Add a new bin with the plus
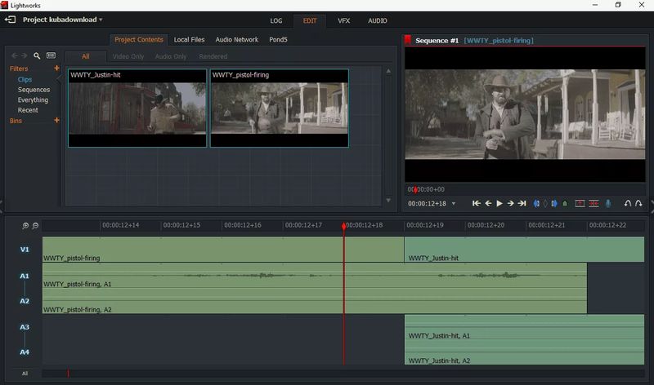 56,121
